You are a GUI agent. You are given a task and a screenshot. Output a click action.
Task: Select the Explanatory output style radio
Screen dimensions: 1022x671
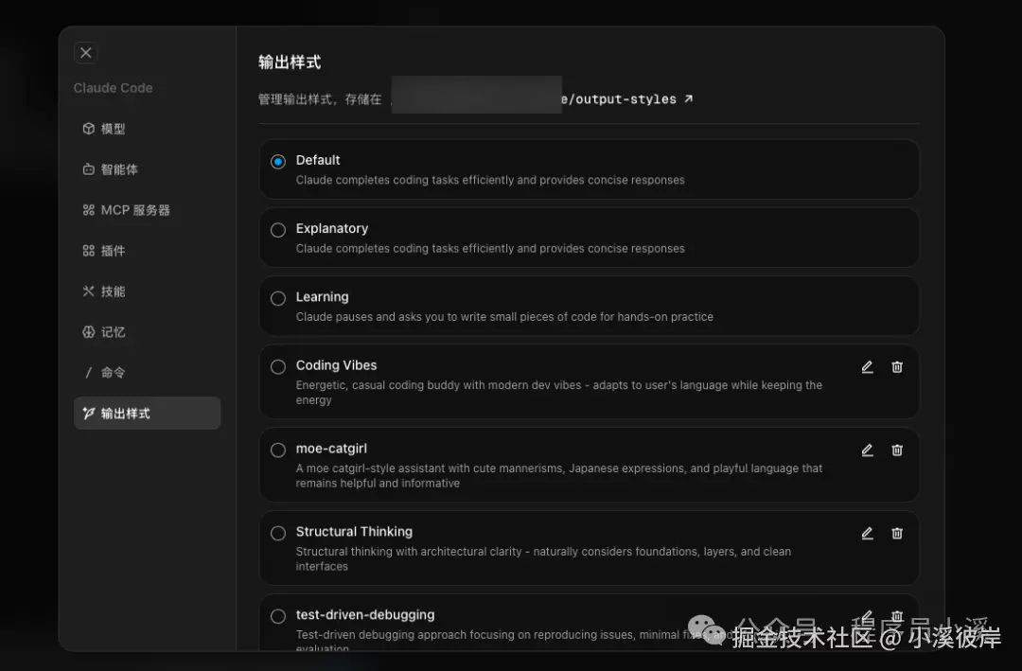tap(278, 230)
